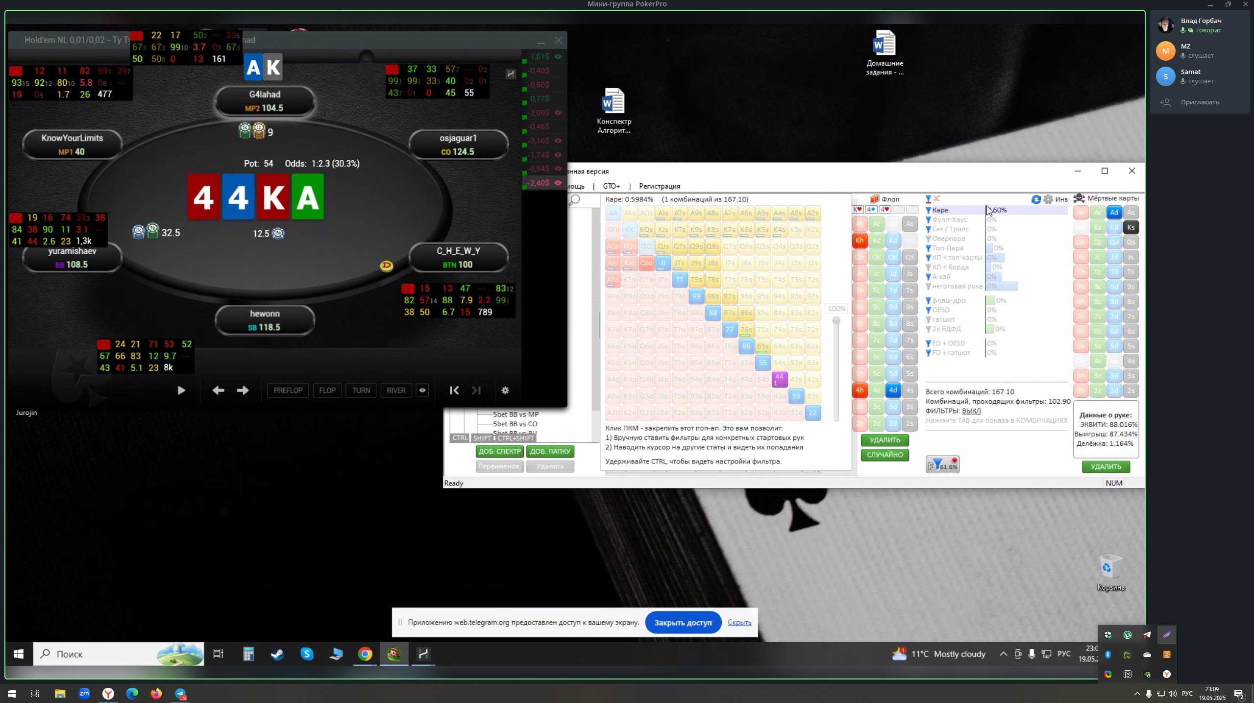This screenshot has height=703, width=1254.
Task: Toggle the funnel filter on Каре row
Action: pos(928,210)
